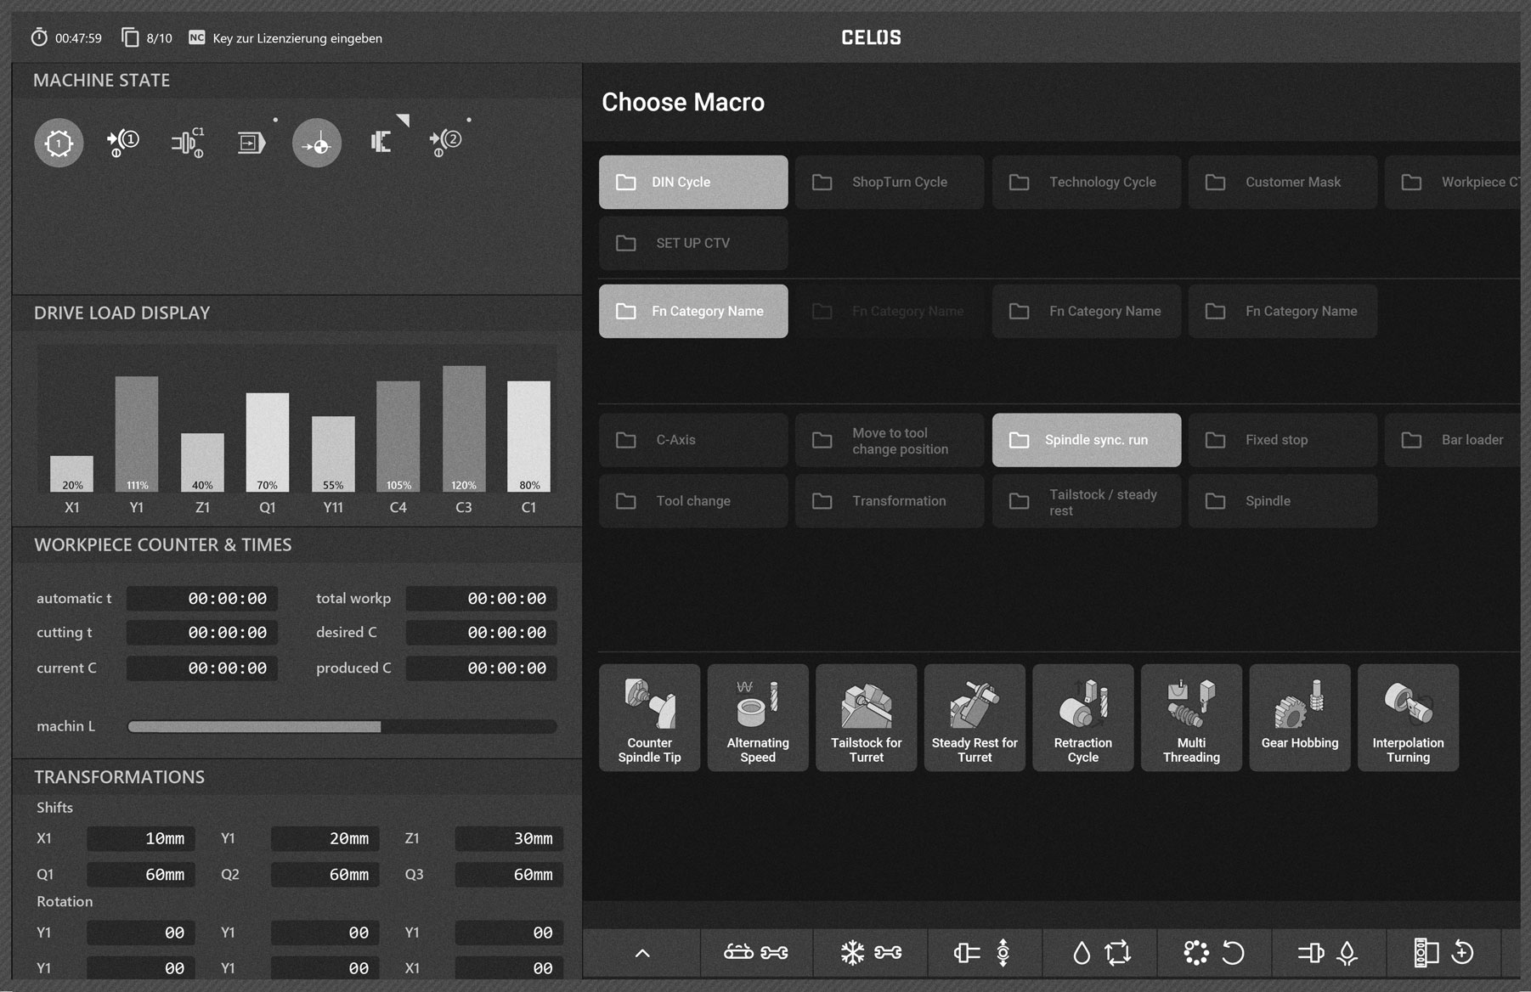Toggle the spindle 1 gear state icon
1531x992 pixels.
click(59, 143)
